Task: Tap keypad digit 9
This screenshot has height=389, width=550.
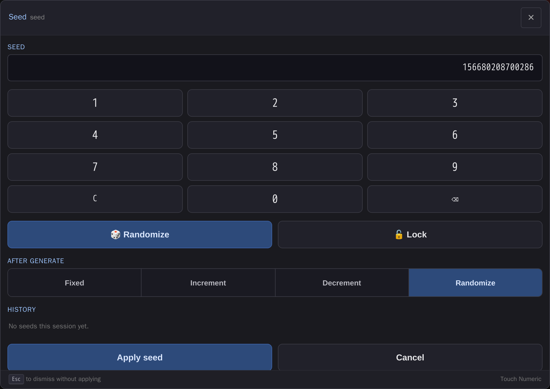Action: point(455,167)
